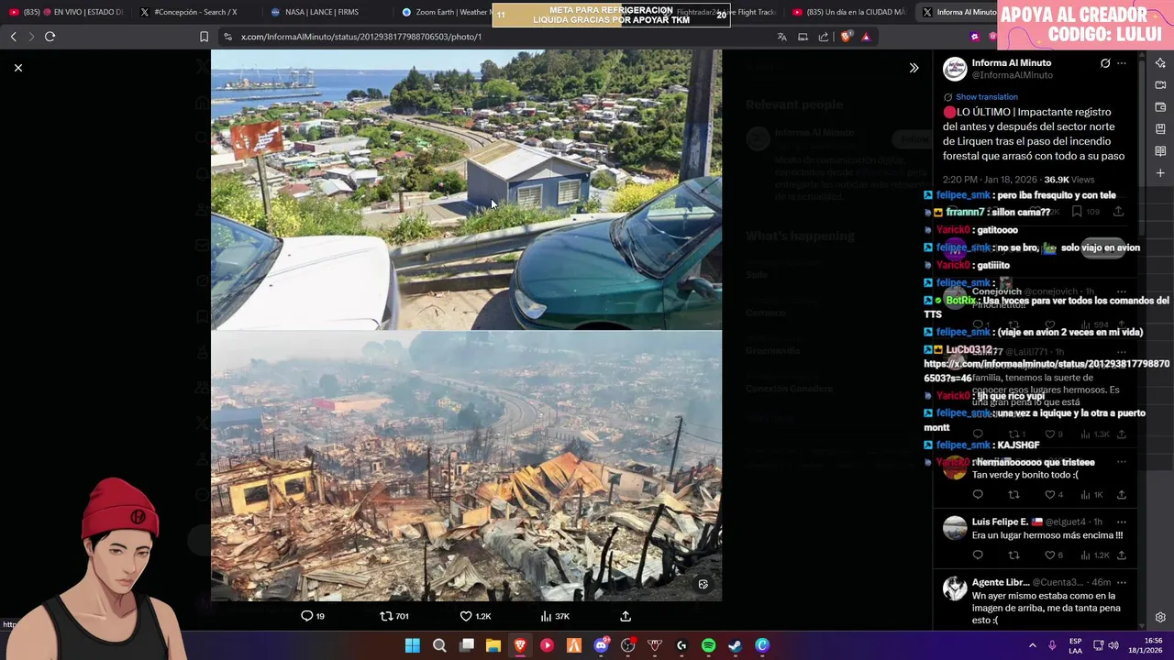Open sidebar settings gear at bottom
1174x660 pixels.
click(x=1160, y=617)
